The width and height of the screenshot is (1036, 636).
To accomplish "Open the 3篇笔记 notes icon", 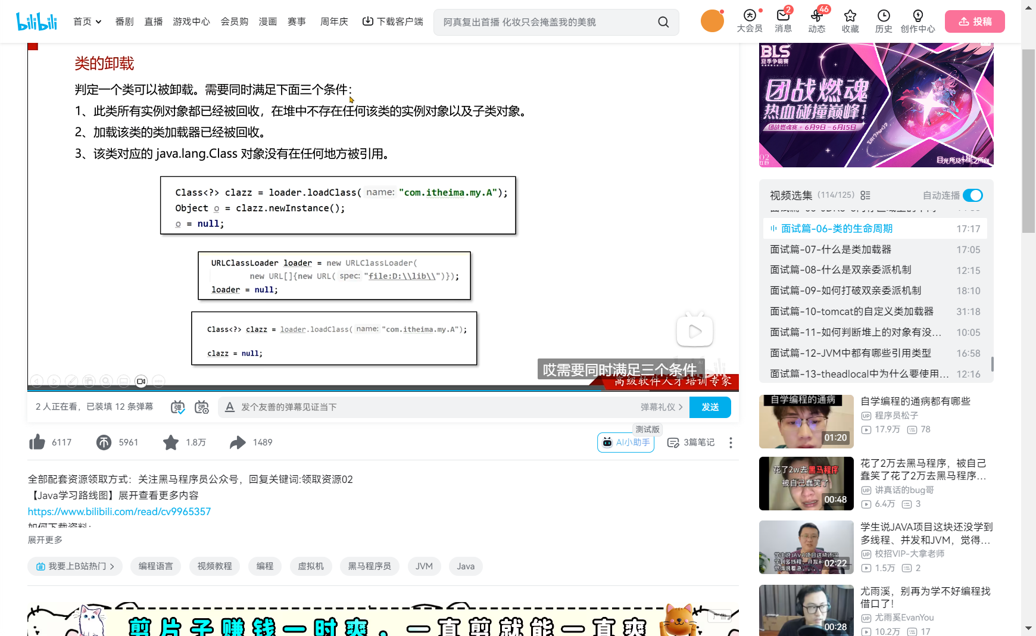I will (x=691, y=442).
